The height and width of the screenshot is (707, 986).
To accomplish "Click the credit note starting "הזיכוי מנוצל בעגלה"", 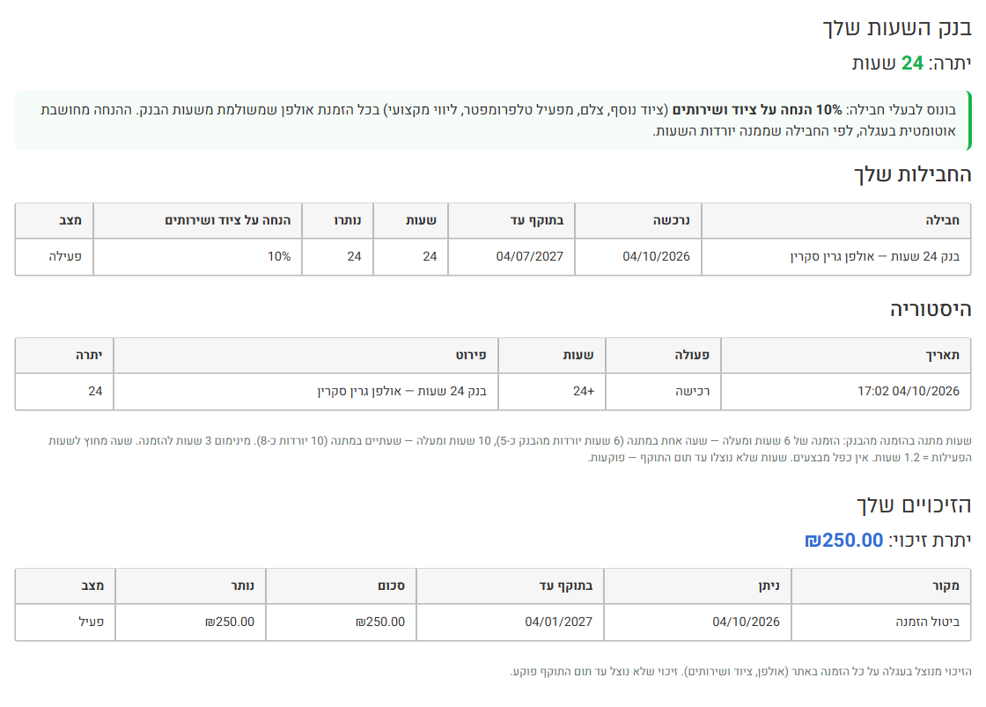I will [x=740, y=672].
